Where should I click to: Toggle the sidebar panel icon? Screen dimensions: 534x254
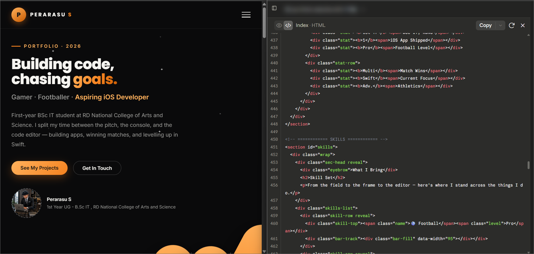[274, 8]
